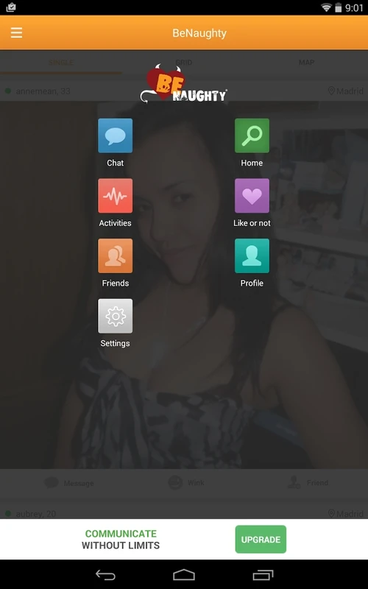The image size is (368, 589).
Task: Select the aubrey, 20 profile name
Action: (35, 513)
